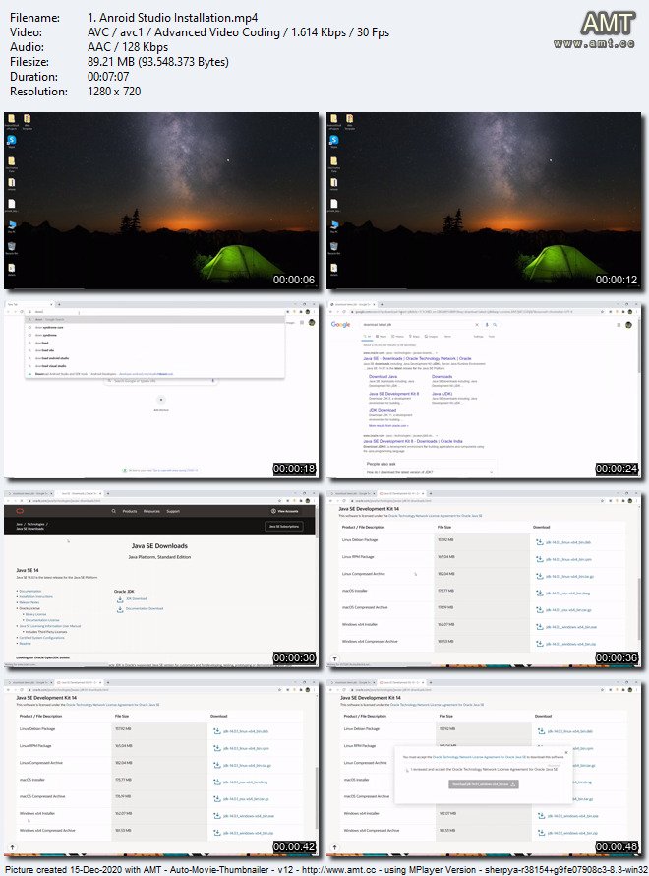Select the New Tab tab in the 00:00:18 frame
The height and width of the screenshot is (876, 649).
coord(28,304)
